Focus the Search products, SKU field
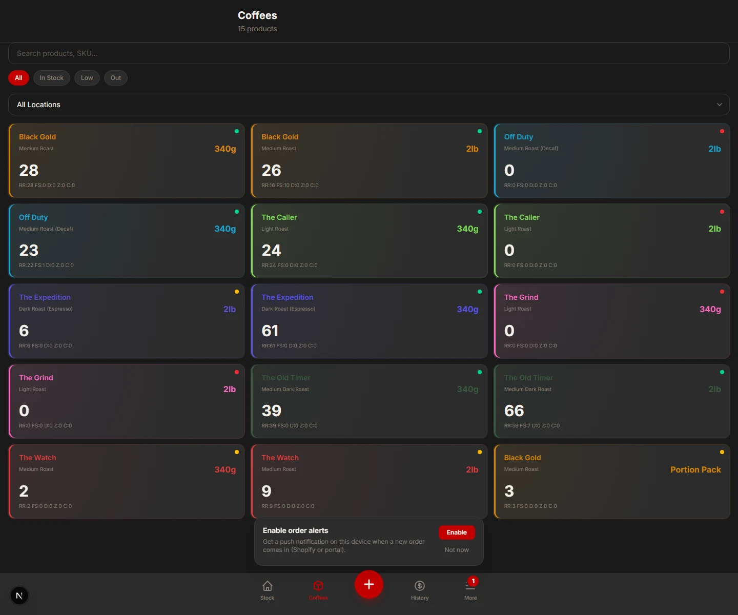The width and height of the screenshot is (738, 615). (369, 53)
